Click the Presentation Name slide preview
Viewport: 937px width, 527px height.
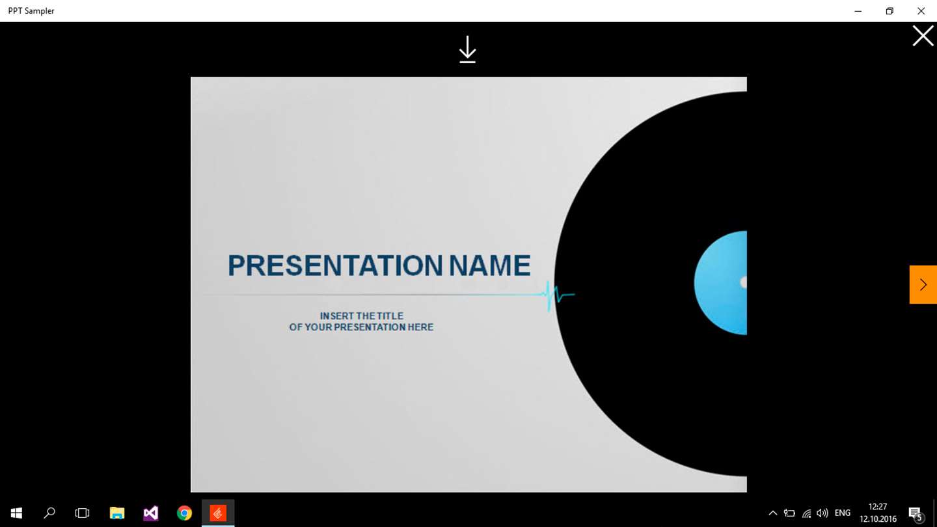click(468, 284)
